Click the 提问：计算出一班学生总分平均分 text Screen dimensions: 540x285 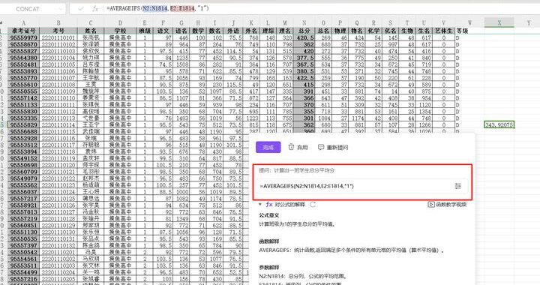tap(296, 170)
